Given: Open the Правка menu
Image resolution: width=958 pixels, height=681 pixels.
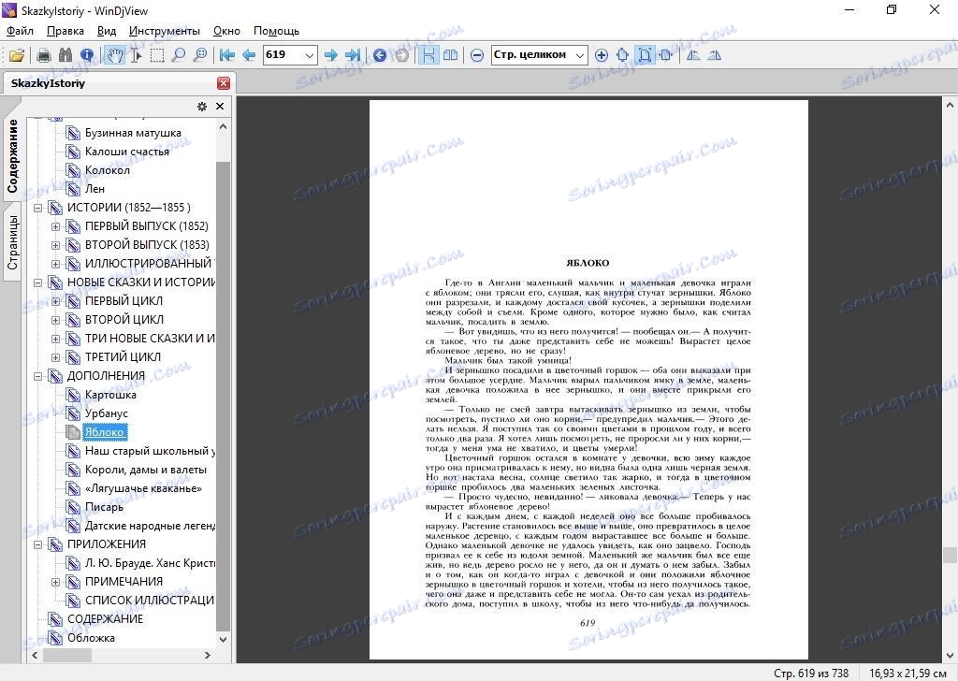Looking at the screenshot, I should pyautogui.click(x=65, y=31).
